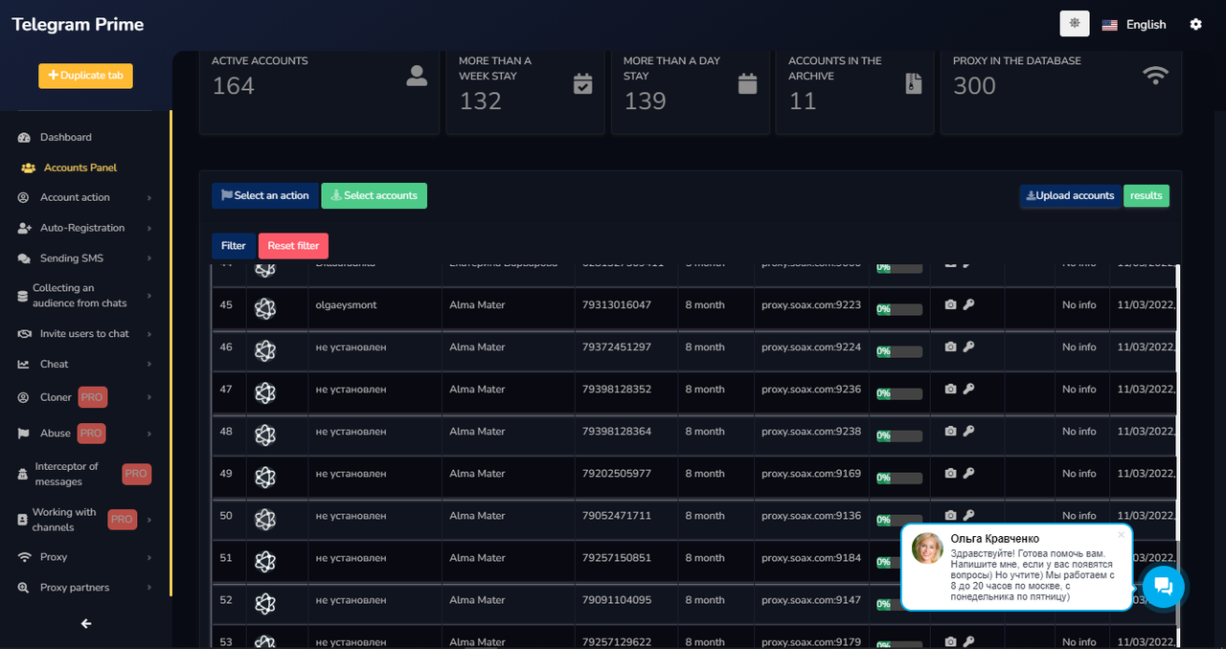Click the settings gear icon
This screenshot has width=1226, height=649.
coord(1195,24)
